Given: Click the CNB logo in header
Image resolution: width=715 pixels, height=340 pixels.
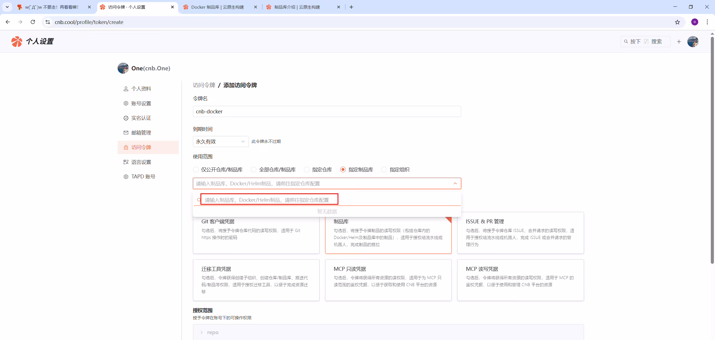Looking at the screenshot, I should coord(17,41).
